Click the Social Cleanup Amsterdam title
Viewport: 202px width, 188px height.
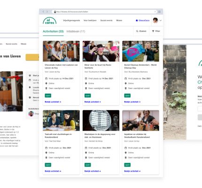(140, 66)
